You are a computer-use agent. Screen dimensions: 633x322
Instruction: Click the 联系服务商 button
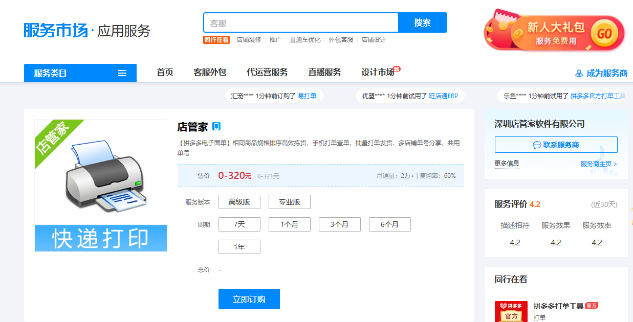pos(556,145)
